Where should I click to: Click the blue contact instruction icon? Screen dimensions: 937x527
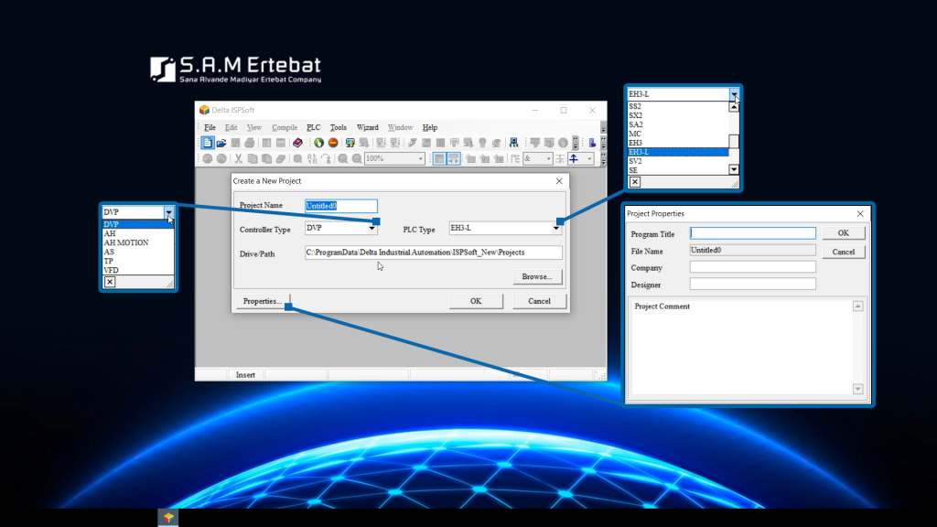(575, 159)
